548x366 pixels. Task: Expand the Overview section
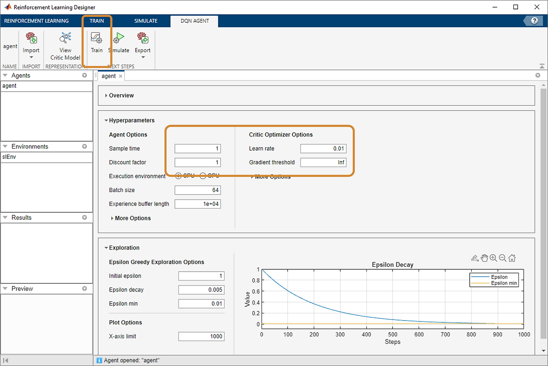click(107, 95)
